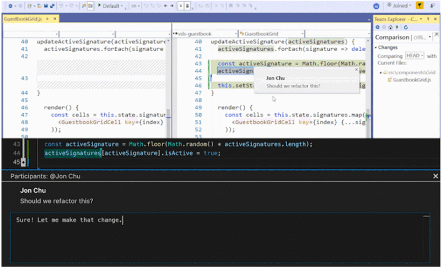Click the Team Explorer panel title
441x267 pixels.
click(396, 19)
